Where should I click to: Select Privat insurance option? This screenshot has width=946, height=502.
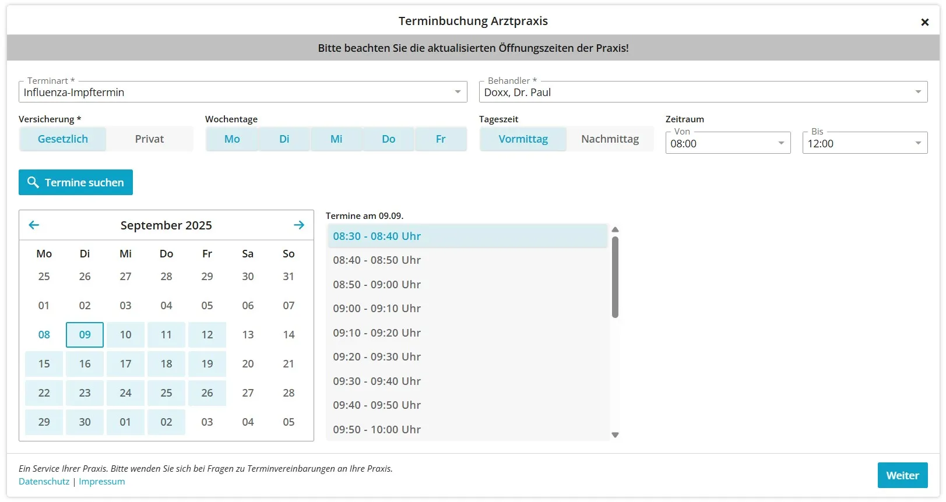pyautogui.click(x=149, y=139)
